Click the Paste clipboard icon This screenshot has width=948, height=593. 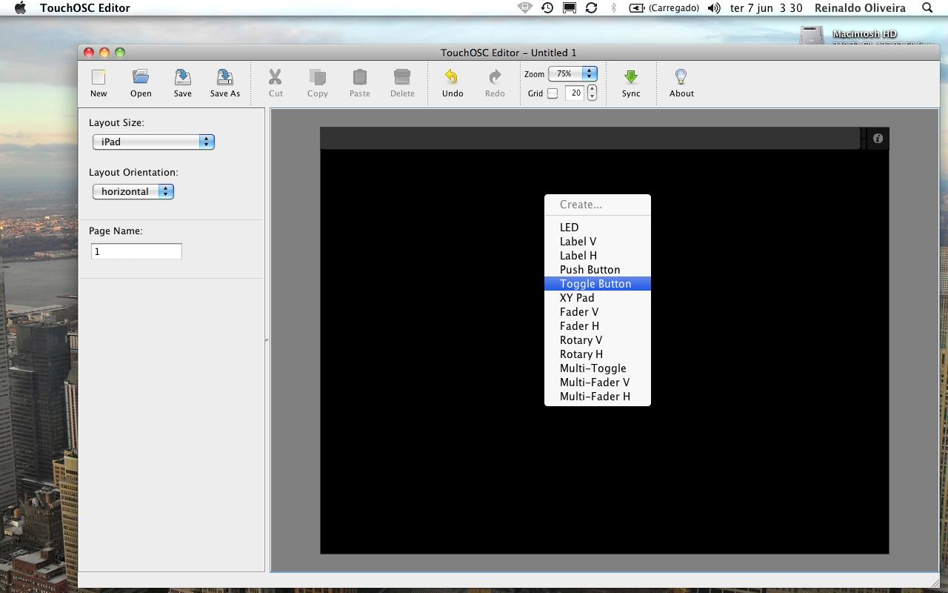[x=360, y=77]
